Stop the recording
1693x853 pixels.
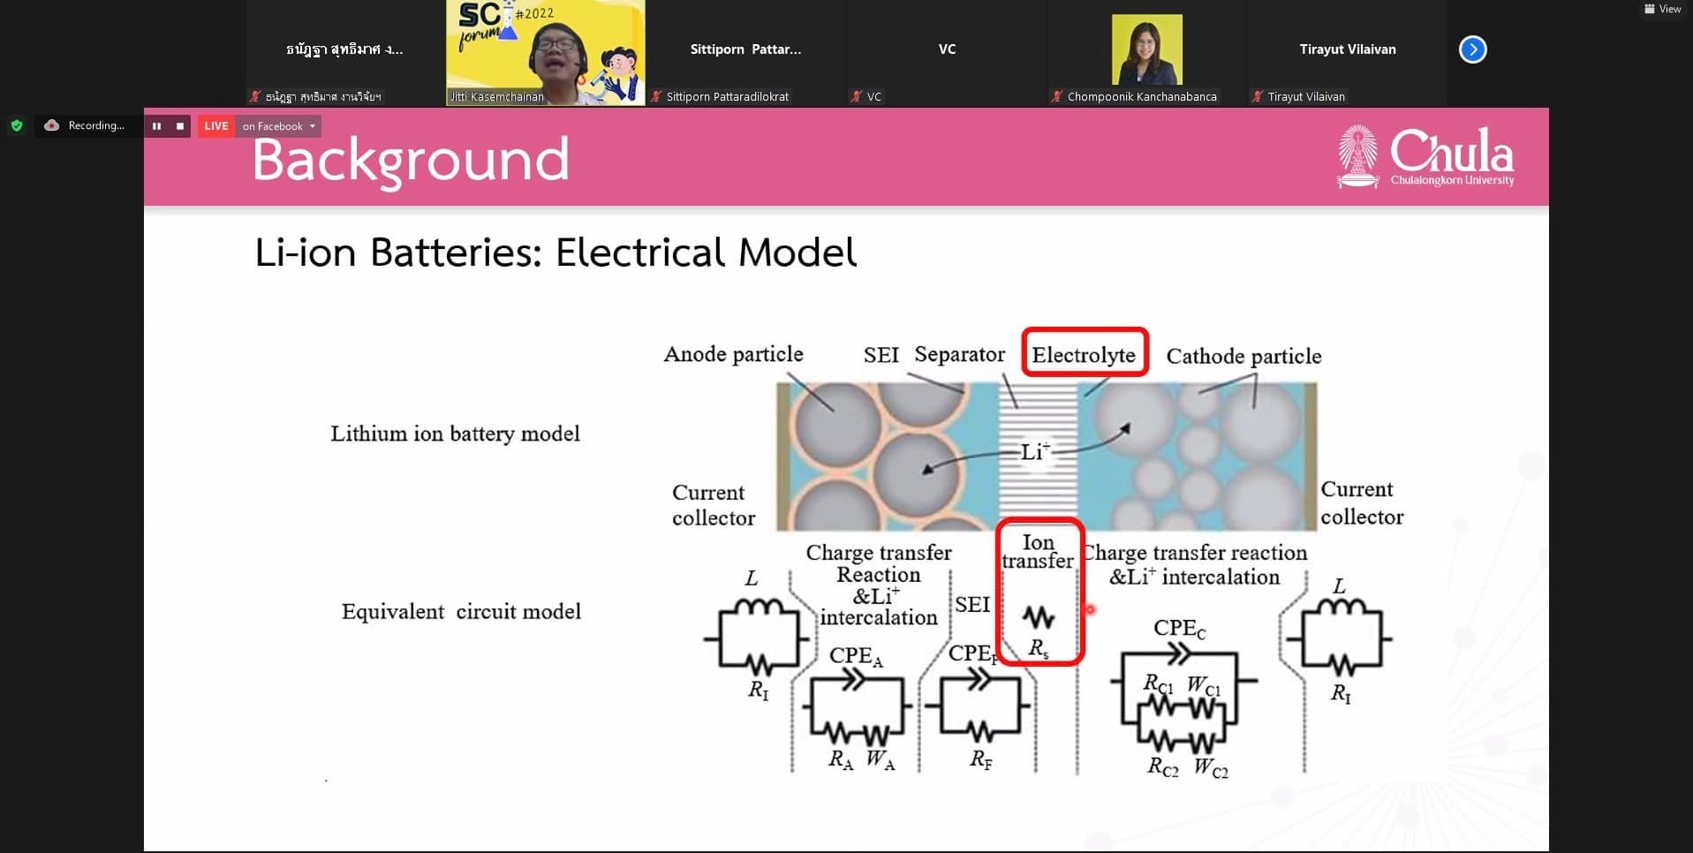[180, 126]
